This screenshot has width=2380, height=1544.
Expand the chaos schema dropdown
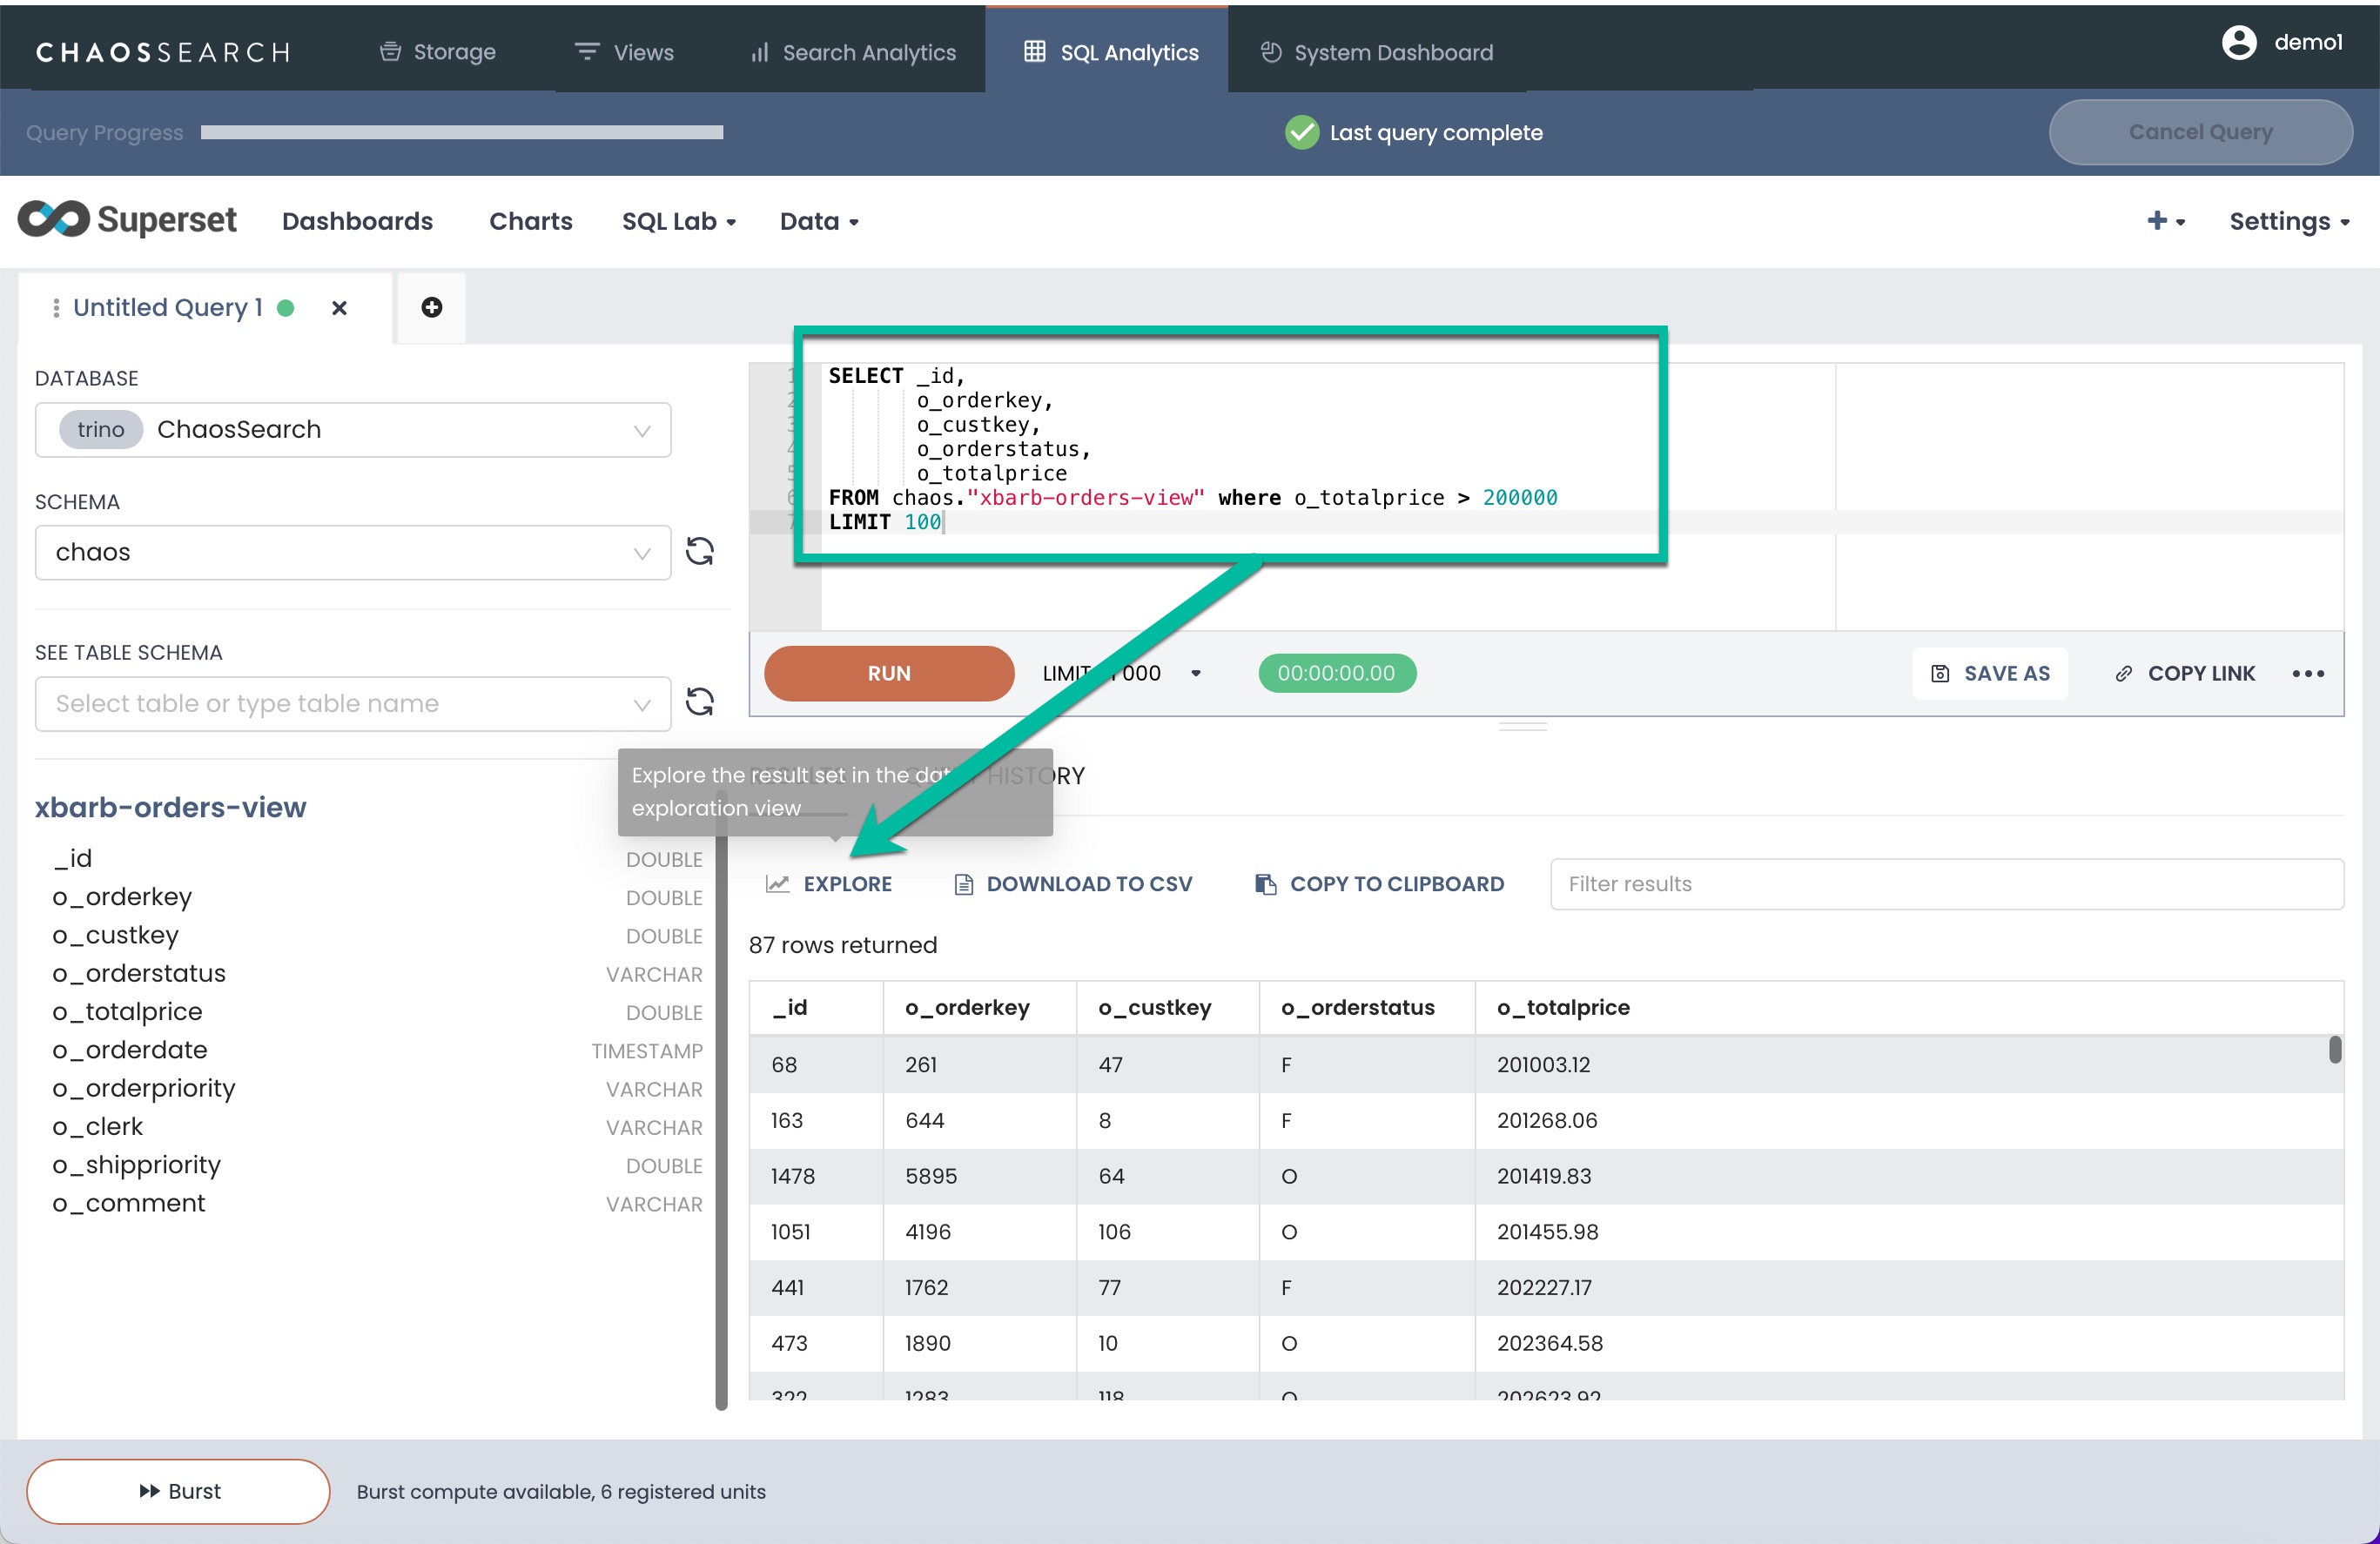352,552
